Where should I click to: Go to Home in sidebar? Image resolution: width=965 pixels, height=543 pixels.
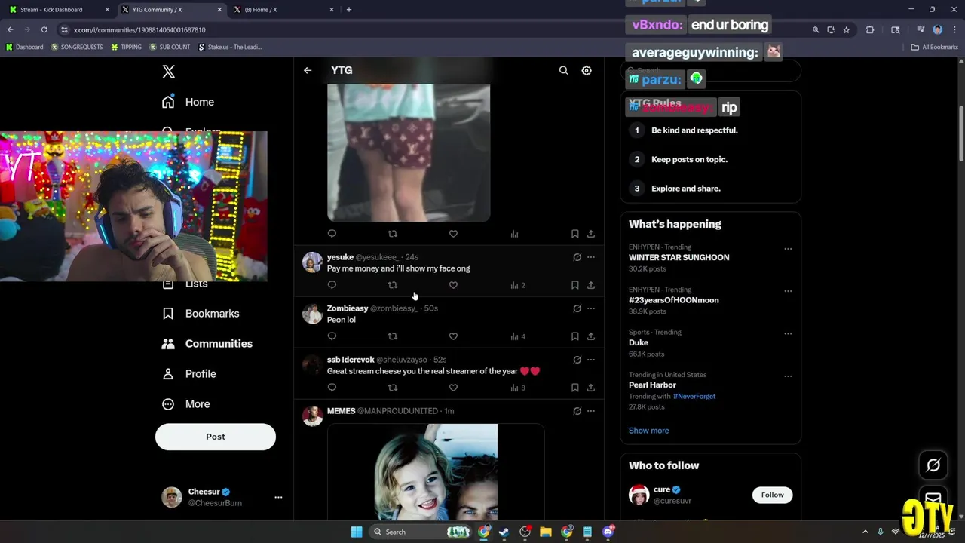(x=188, y=102)
